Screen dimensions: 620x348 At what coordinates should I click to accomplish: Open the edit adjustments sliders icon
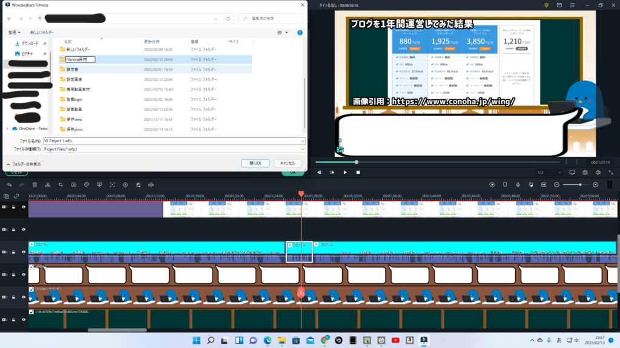(x=139, y=185)
